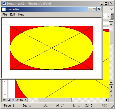Toggle REC macro recording in status bar

pyautogui.click(x=104, y=105)
